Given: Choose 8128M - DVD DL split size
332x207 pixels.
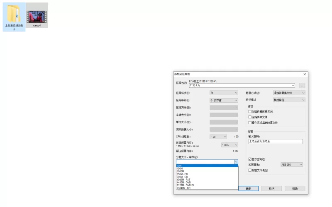Looking at the screenshot, I should [x=207, y=185].
